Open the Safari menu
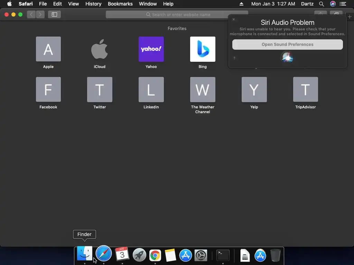 tap(26, 4)
